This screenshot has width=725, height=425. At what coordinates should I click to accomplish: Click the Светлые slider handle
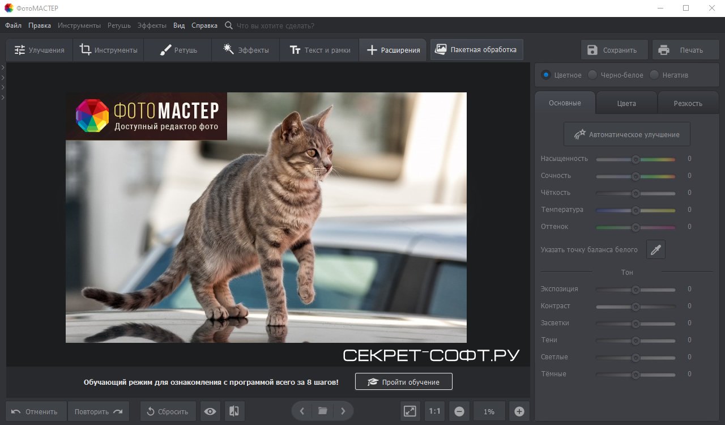point(636,358)
